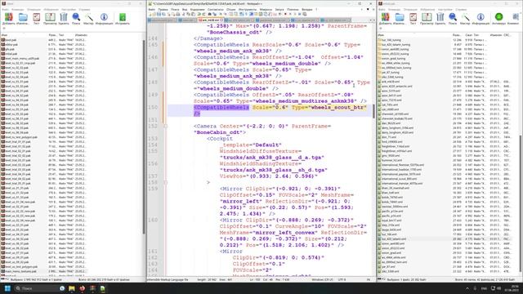Image resolution: width=523 pixels, height=294 pixels.
Task: Open tab list dropdown arrow in Notepad++ tab bar
Action: pyautogui.click(x=374, y=20)
